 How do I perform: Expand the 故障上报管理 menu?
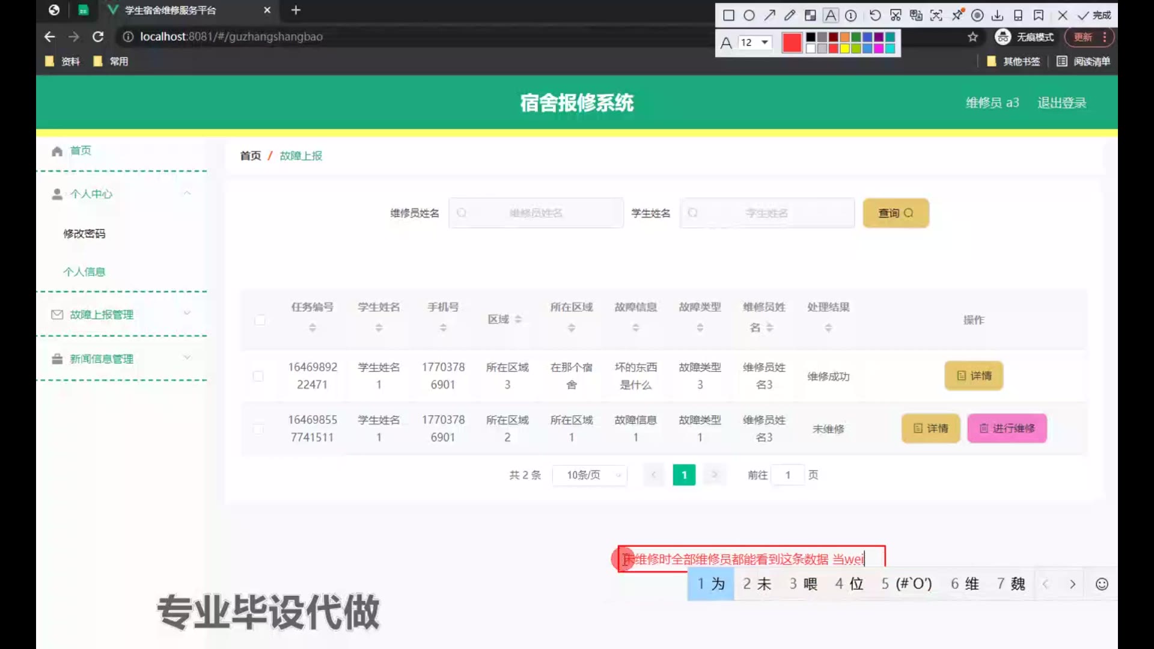121,314
